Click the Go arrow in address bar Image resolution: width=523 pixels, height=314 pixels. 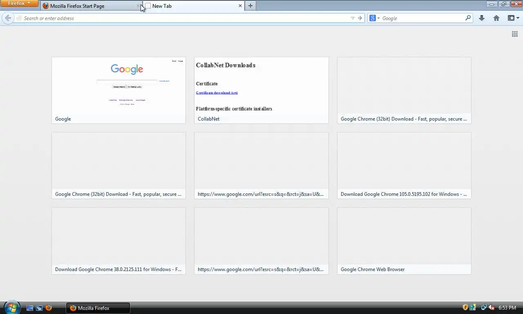click(x=360, y=18)
